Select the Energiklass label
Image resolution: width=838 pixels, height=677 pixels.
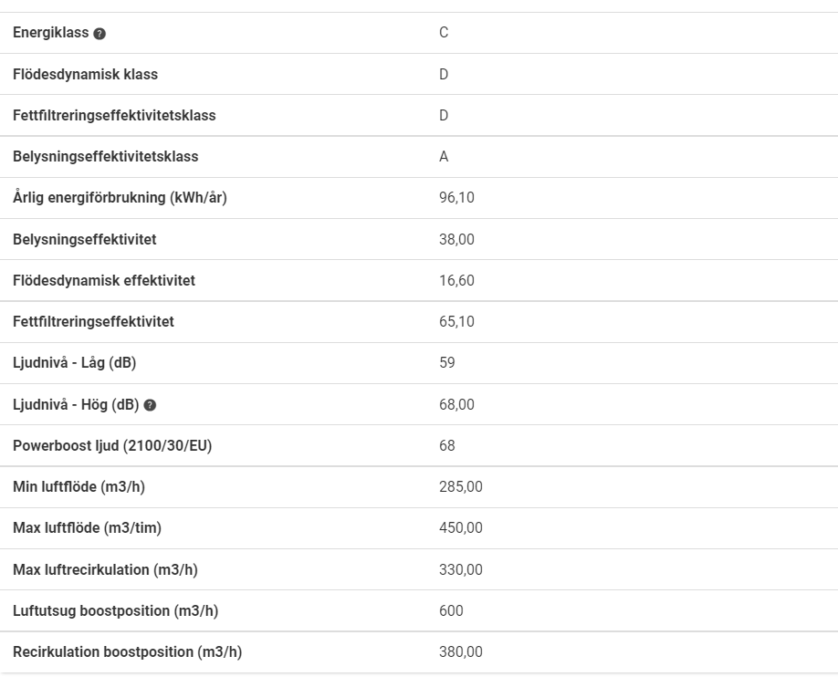(51, 33)
